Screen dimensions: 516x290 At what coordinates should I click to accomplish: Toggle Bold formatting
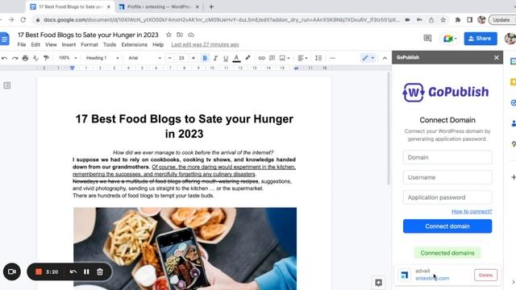[205, 58]
